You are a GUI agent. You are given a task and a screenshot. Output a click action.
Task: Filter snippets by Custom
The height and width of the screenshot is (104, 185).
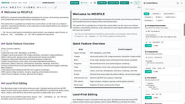click(160, 21)
